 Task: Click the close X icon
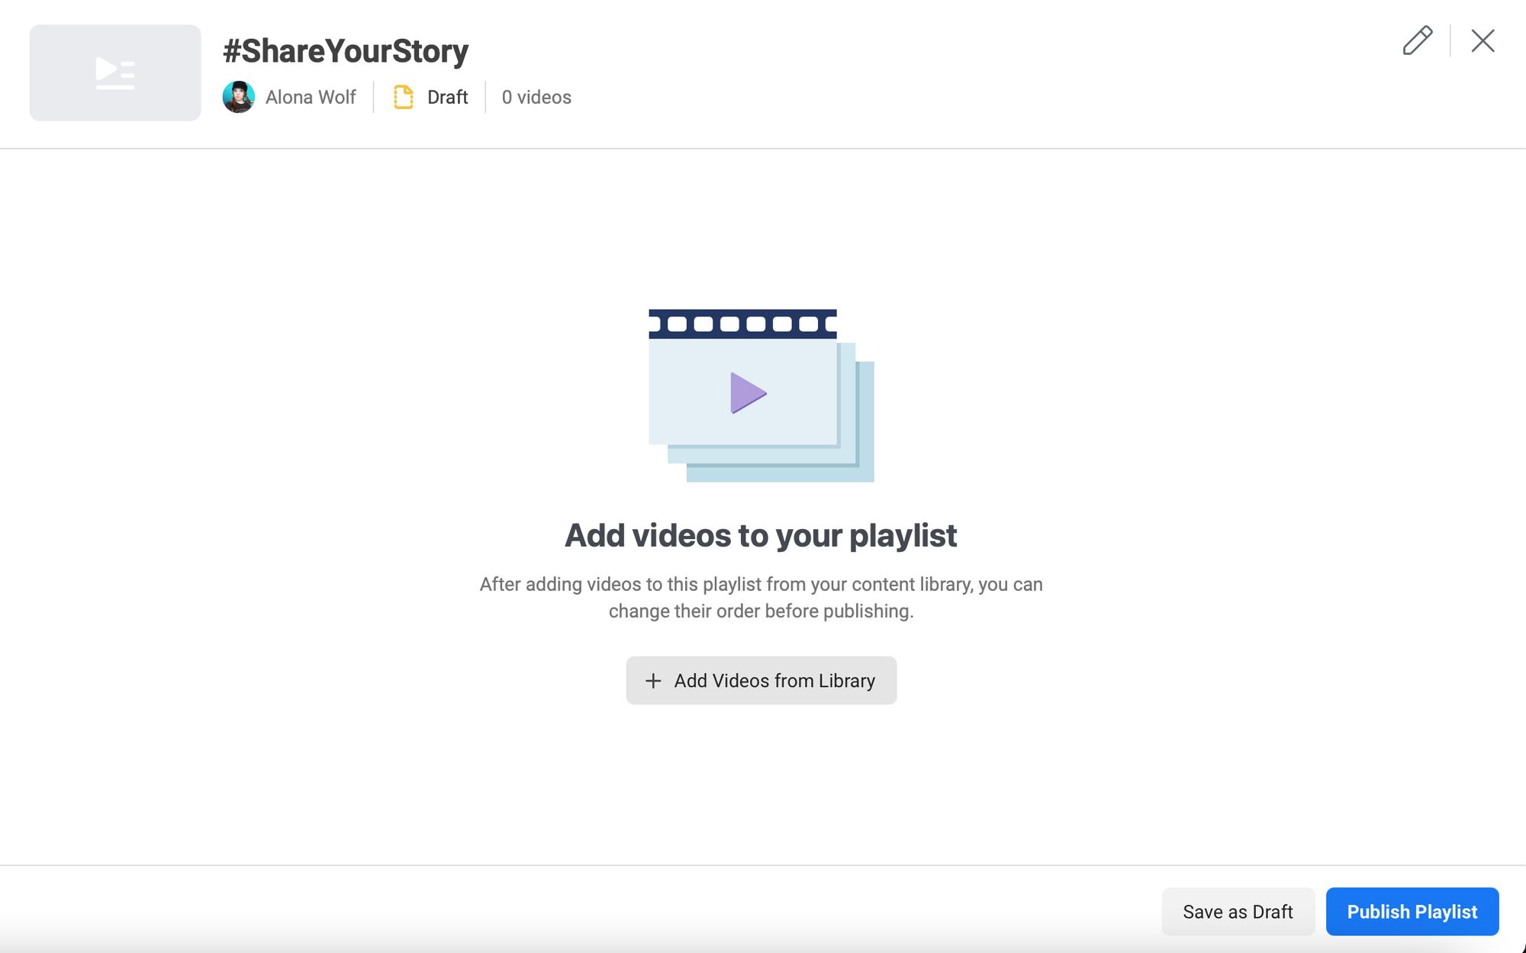pos(1484,40)
